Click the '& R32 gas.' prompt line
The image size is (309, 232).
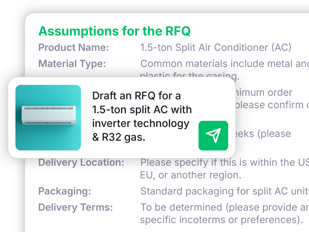click(x=119, y=137)
